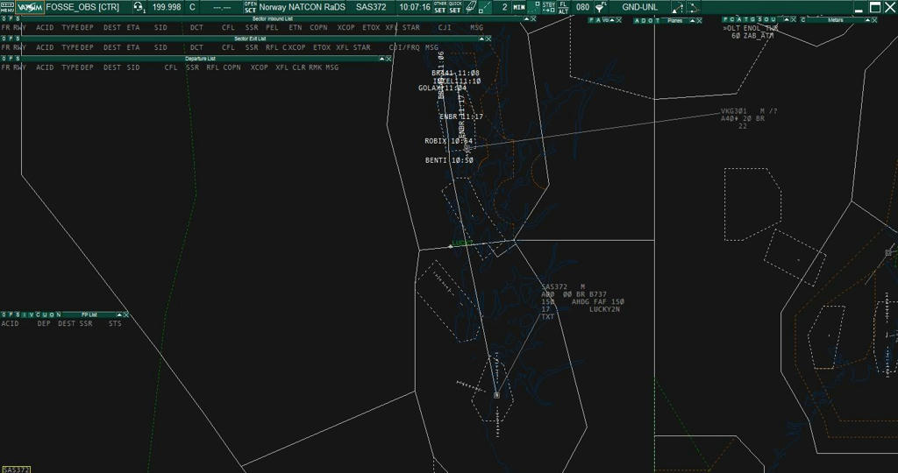
Task: Open the QUICK SET settings menu
Action: (455, 7)
